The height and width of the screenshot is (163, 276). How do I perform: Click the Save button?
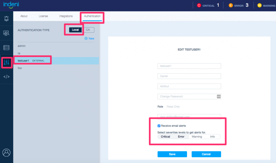click(172, 154)
